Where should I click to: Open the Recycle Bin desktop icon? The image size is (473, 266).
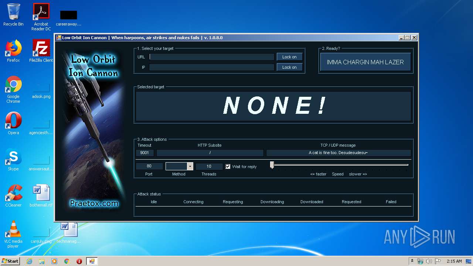click(13, 15)
